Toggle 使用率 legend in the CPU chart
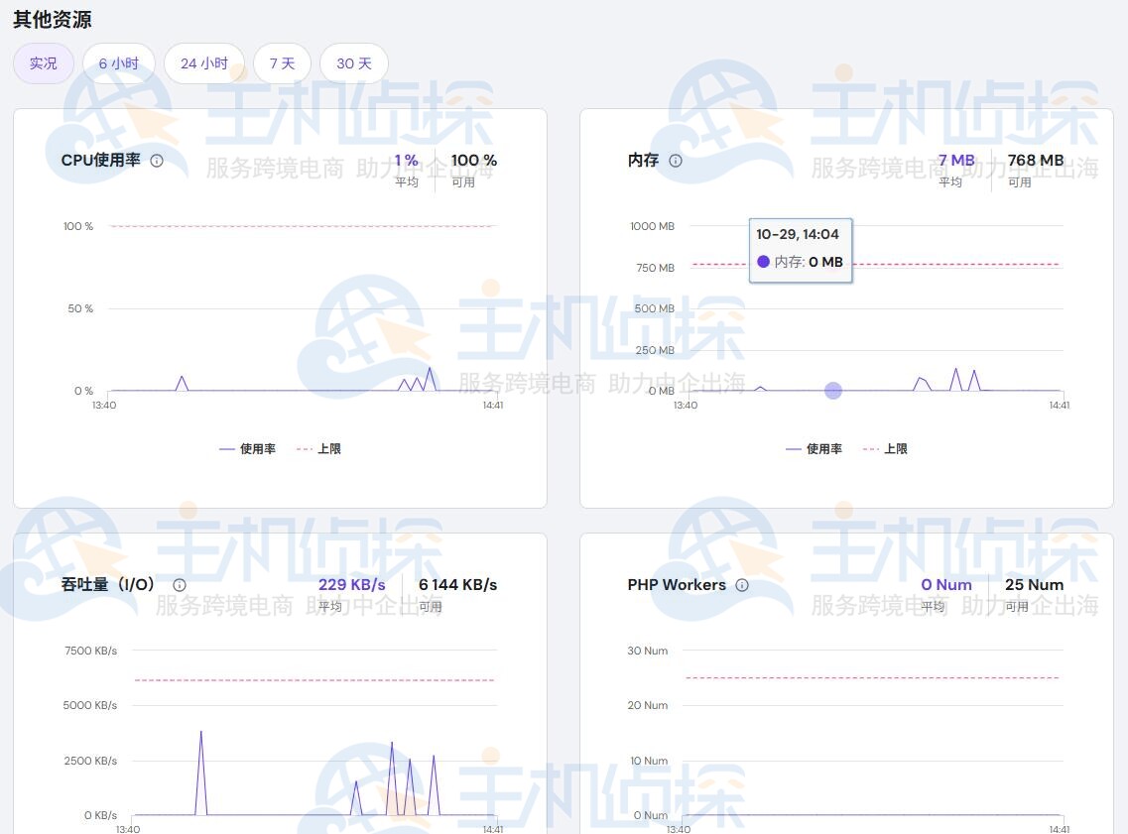 point(248,449)
